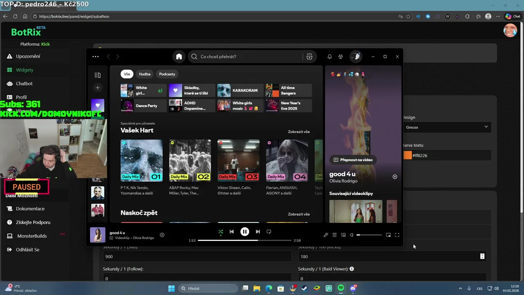Open Získejte Podporu in BotRix sidebar

coord(33,222)
